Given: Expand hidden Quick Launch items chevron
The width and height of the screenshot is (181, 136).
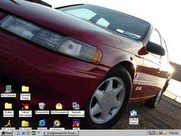Looking at the screenshot, I should point(39,132).
